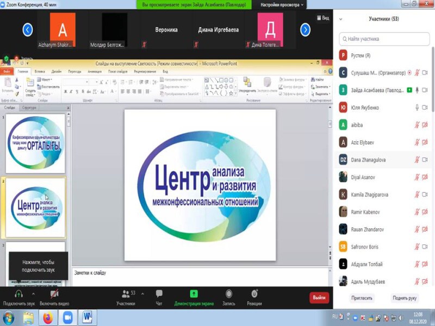Open the Настройки просмотра dropdown

(x=282, y=5)
